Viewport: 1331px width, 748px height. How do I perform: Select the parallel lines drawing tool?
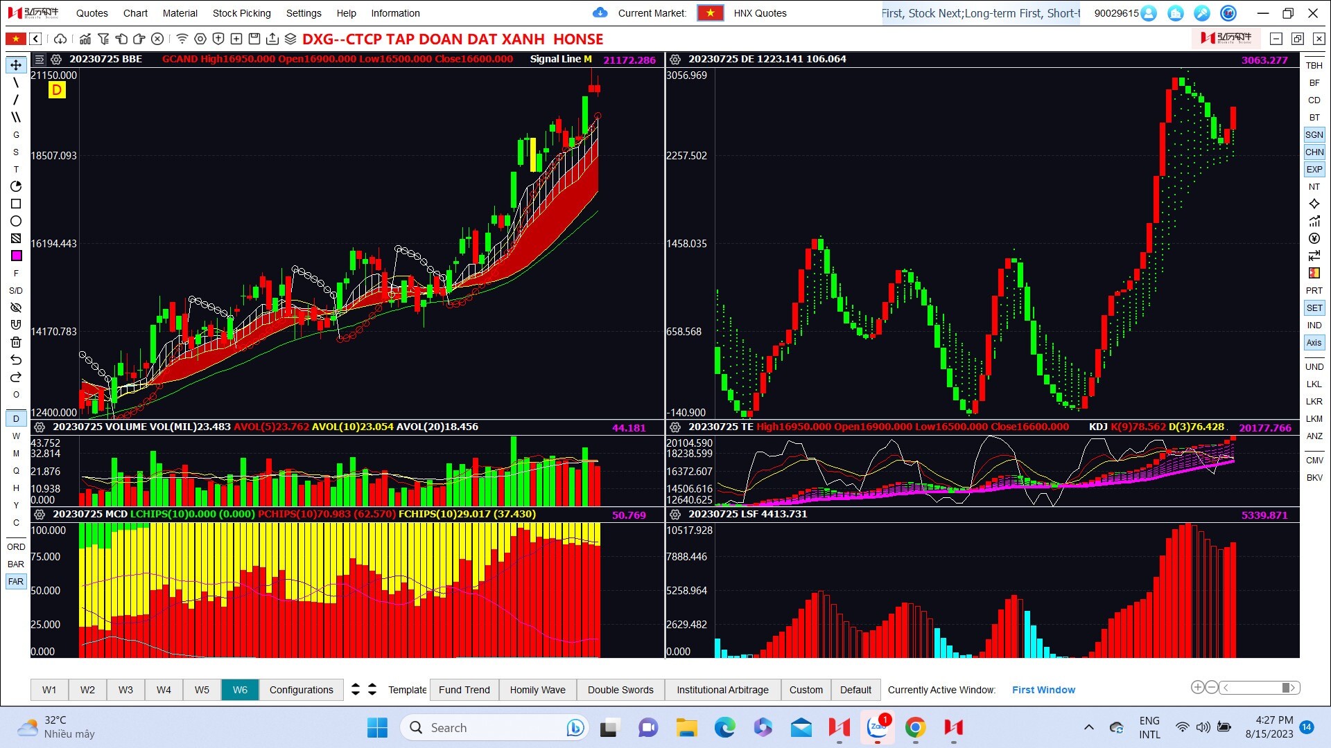[16, 117]
